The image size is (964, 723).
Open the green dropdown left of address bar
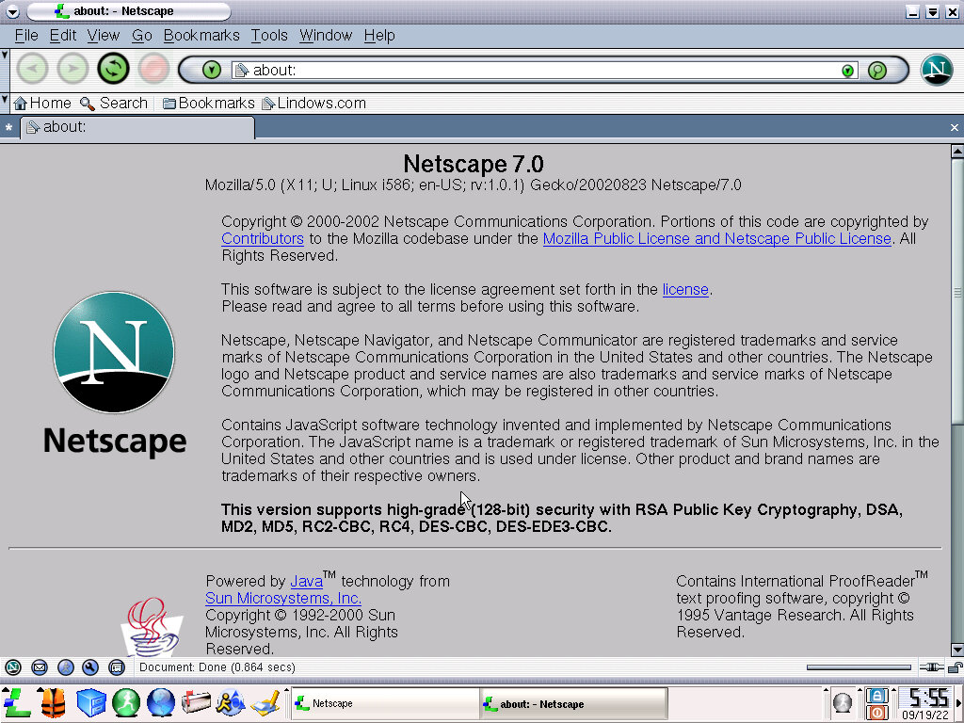point(212,71)
